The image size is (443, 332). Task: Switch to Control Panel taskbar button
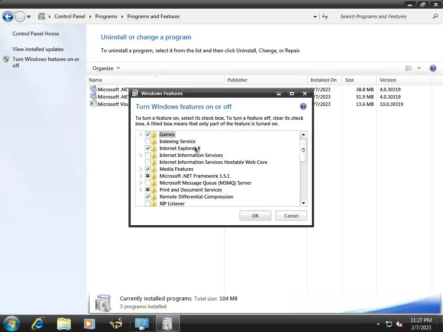[141, 323]
